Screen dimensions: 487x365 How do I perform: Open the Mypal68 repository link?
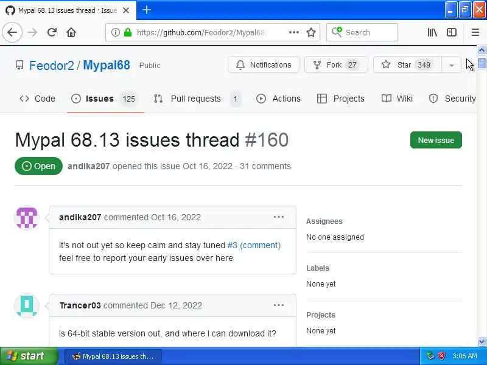107,66
